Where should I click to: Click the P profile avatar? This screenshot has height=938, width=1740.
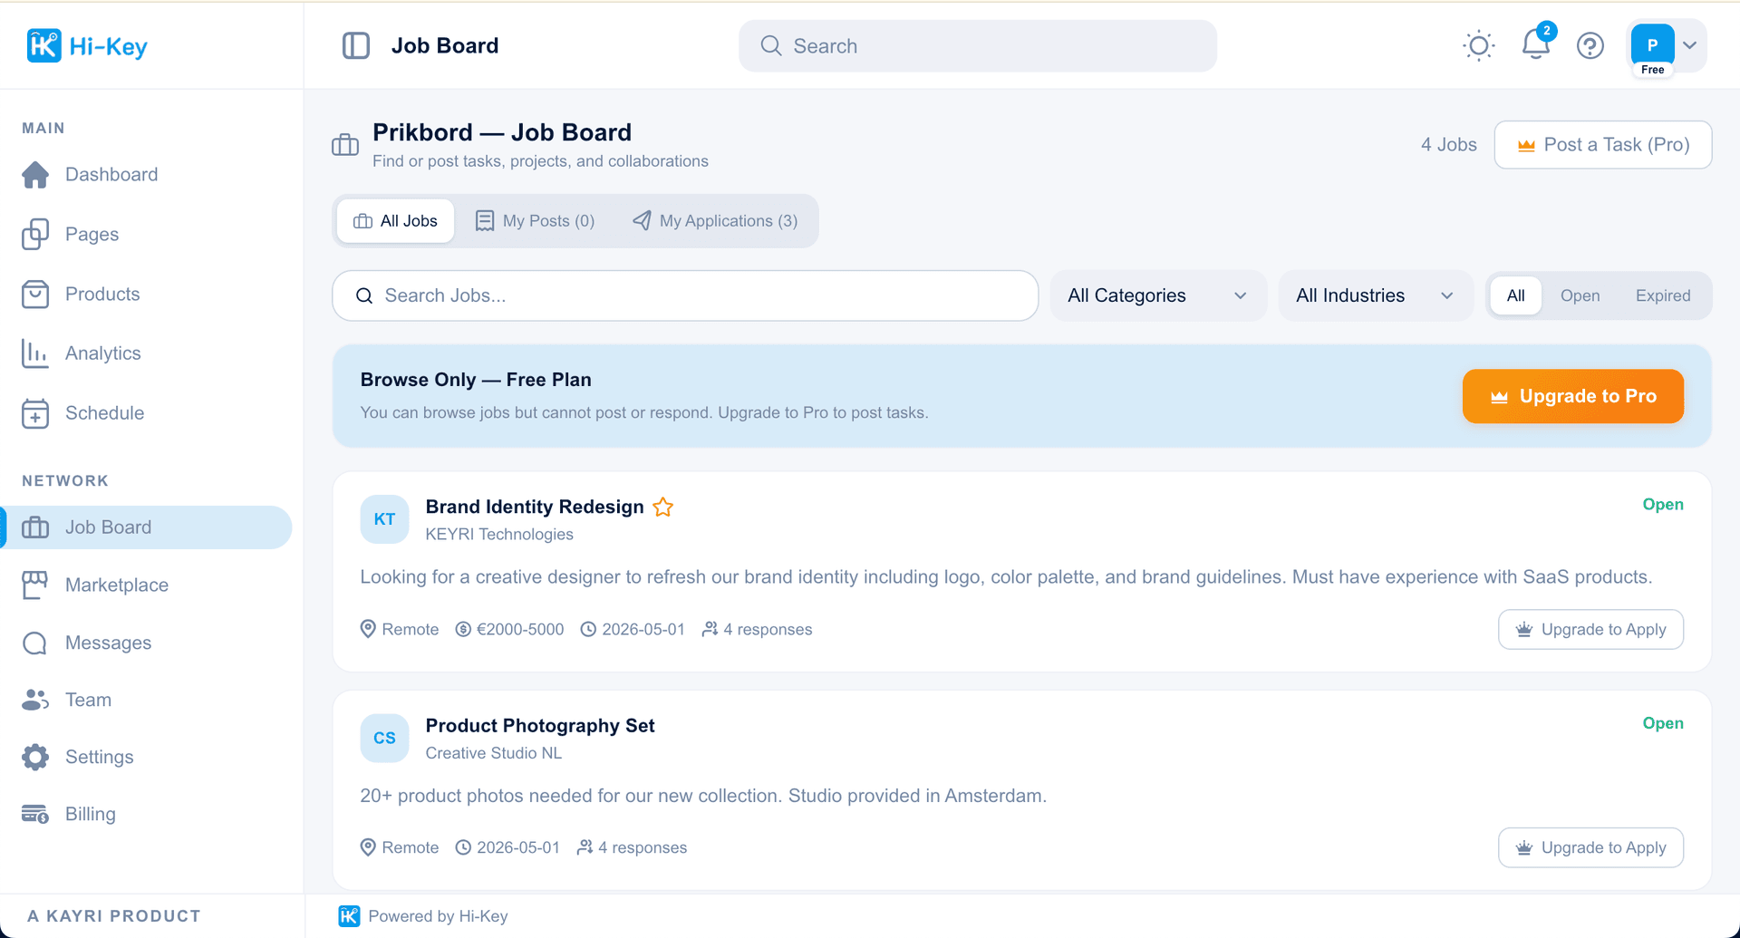point(1652,45)
